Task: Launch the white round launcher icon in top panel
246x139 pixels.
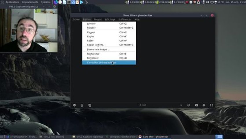Action: coord(60,2)
